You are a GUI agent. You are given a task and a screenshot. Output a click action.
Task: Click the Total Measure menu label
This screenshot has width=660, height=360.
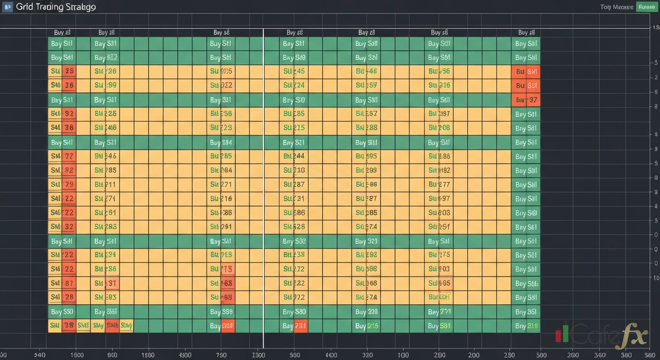click(616, 7)
